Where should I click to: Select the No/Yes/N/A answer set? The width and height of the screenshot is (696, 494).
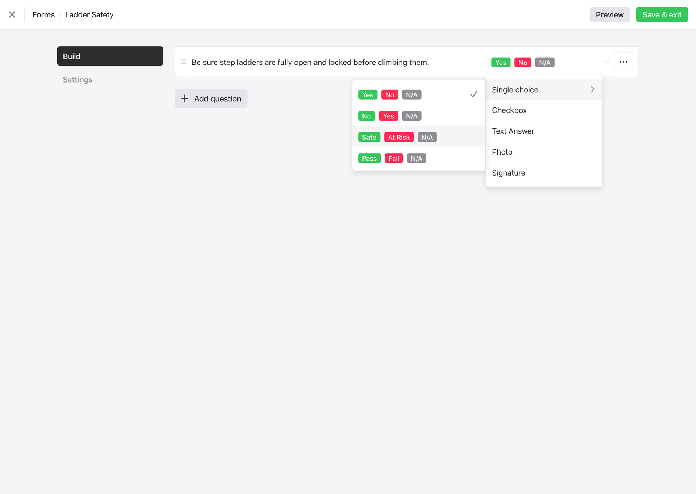pyautogui.click(x=389, y=115)
